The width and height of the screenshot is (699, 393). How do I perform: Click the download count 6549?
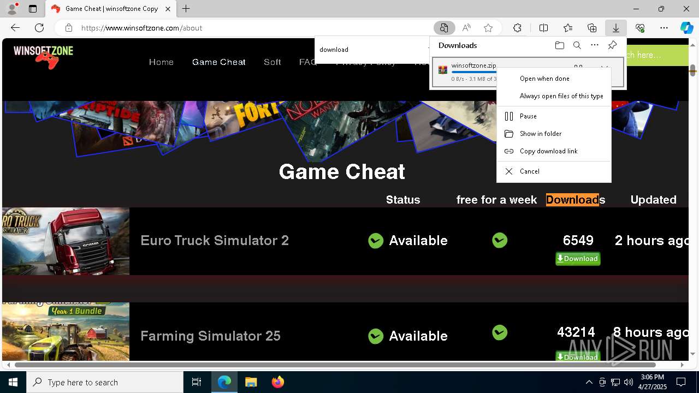point(578,241)
